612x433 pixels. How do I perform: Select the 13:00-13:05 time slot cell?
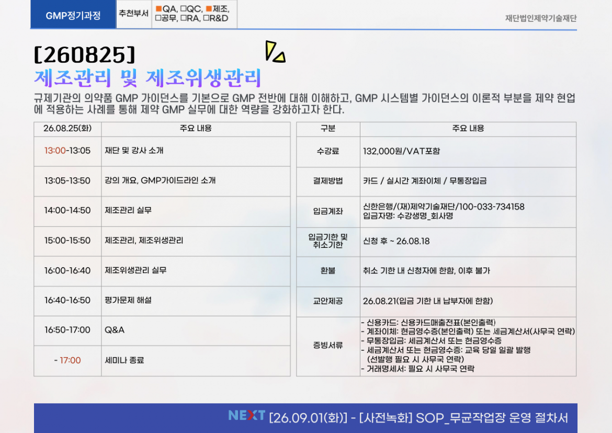[67, 151]
